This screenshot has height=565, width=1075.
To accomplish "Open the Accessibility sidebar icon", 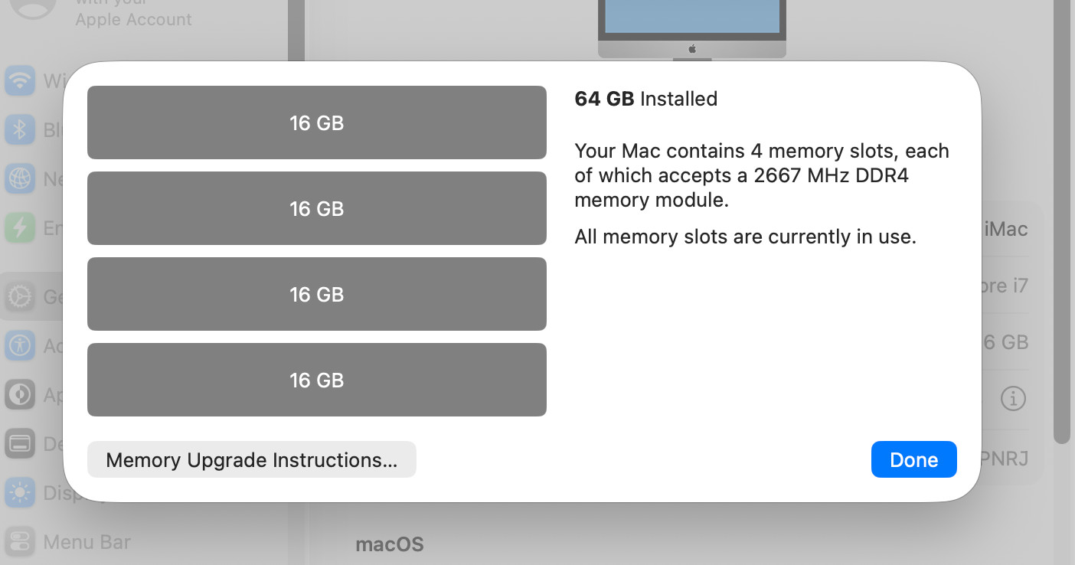I will pyautogui.click(x=21, y=346).
